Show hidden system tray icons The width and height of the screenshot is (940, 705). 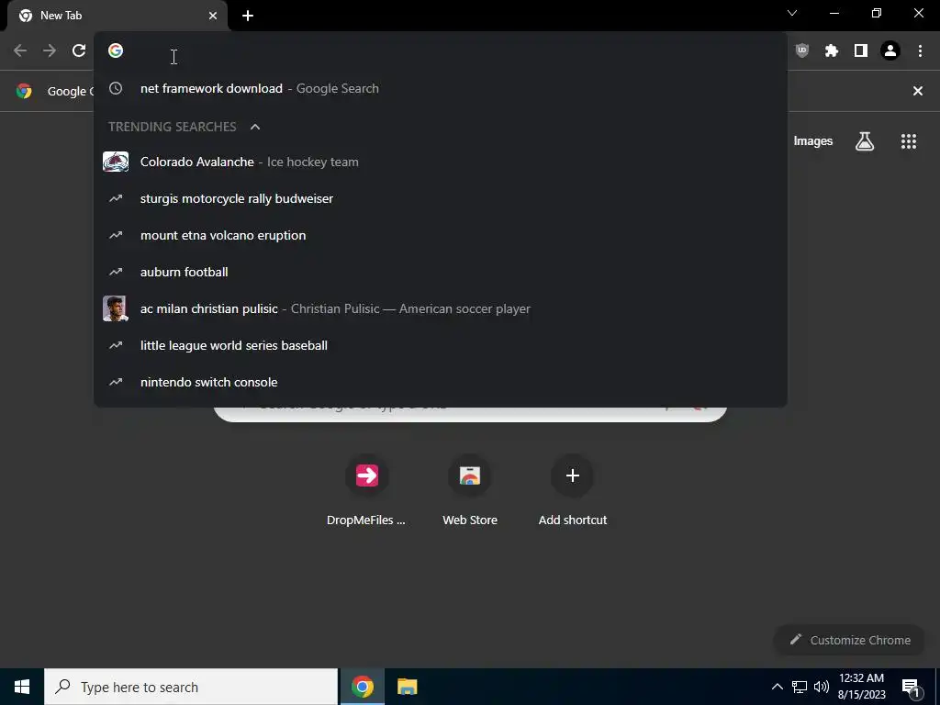[x=777, y=687]
